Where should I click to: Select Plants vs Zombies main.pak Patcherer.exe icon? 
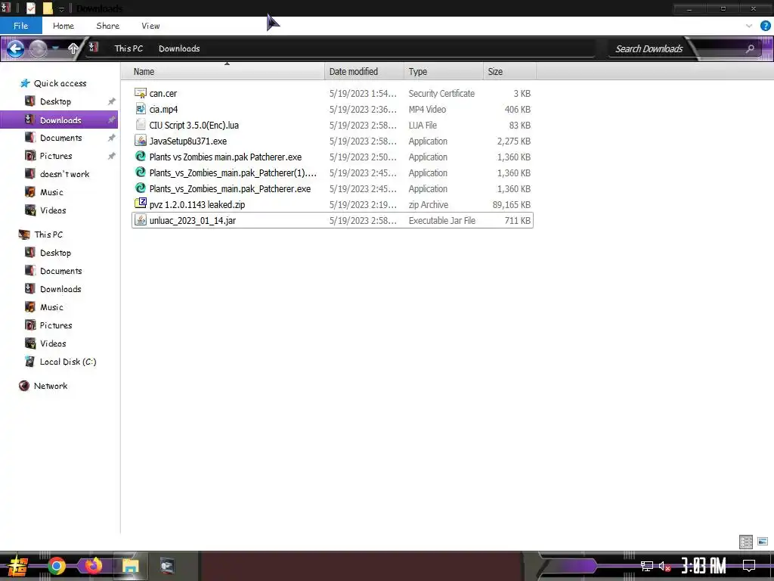pos(140,156)
